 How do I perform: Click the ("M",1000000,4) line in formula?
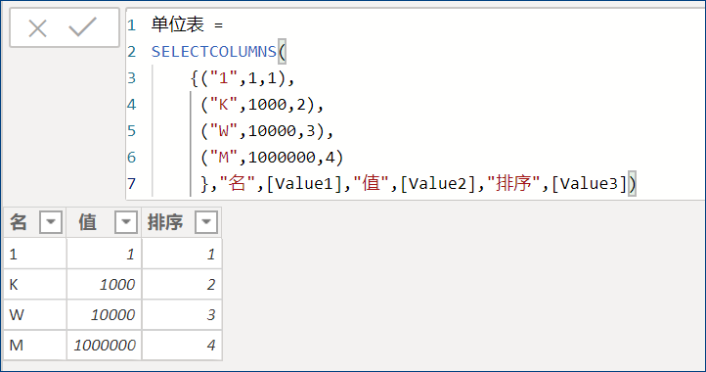pos(272,158)
